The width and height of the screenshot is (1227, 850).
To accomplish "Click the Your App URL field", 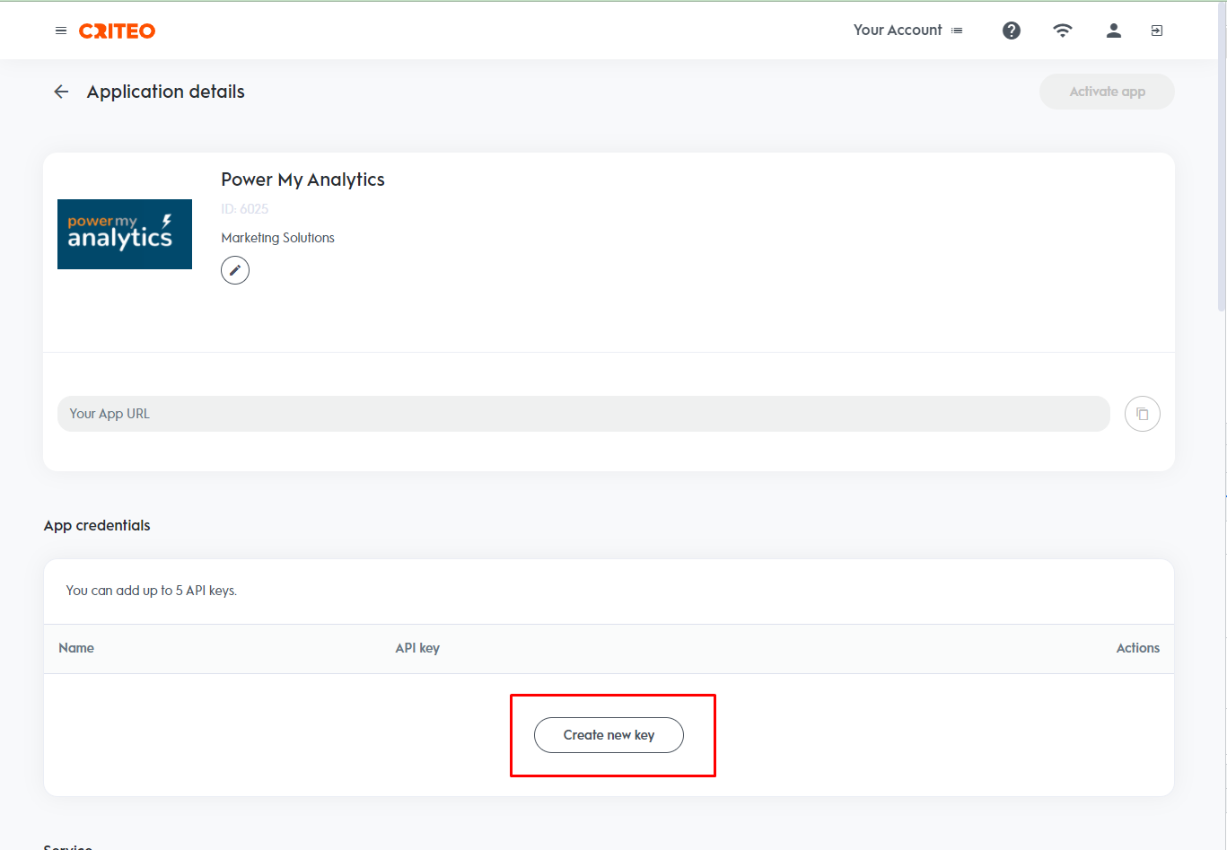I will (583, 414).
